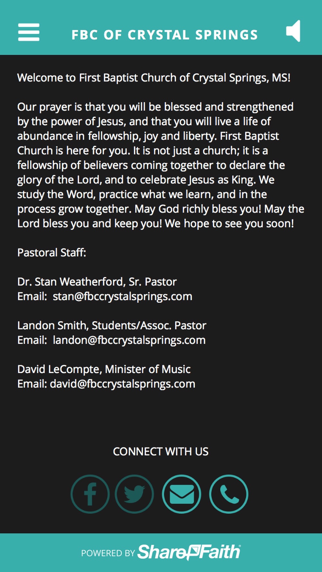This screenshot has width=322, height=572.
Task: Click the CONNECT WITH US heading
Action: (x=161, y=451)
